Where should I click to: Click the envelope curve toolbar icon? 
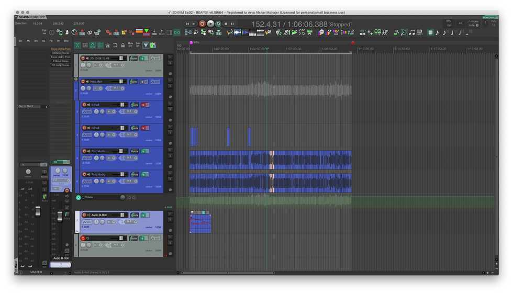[404, 32]
